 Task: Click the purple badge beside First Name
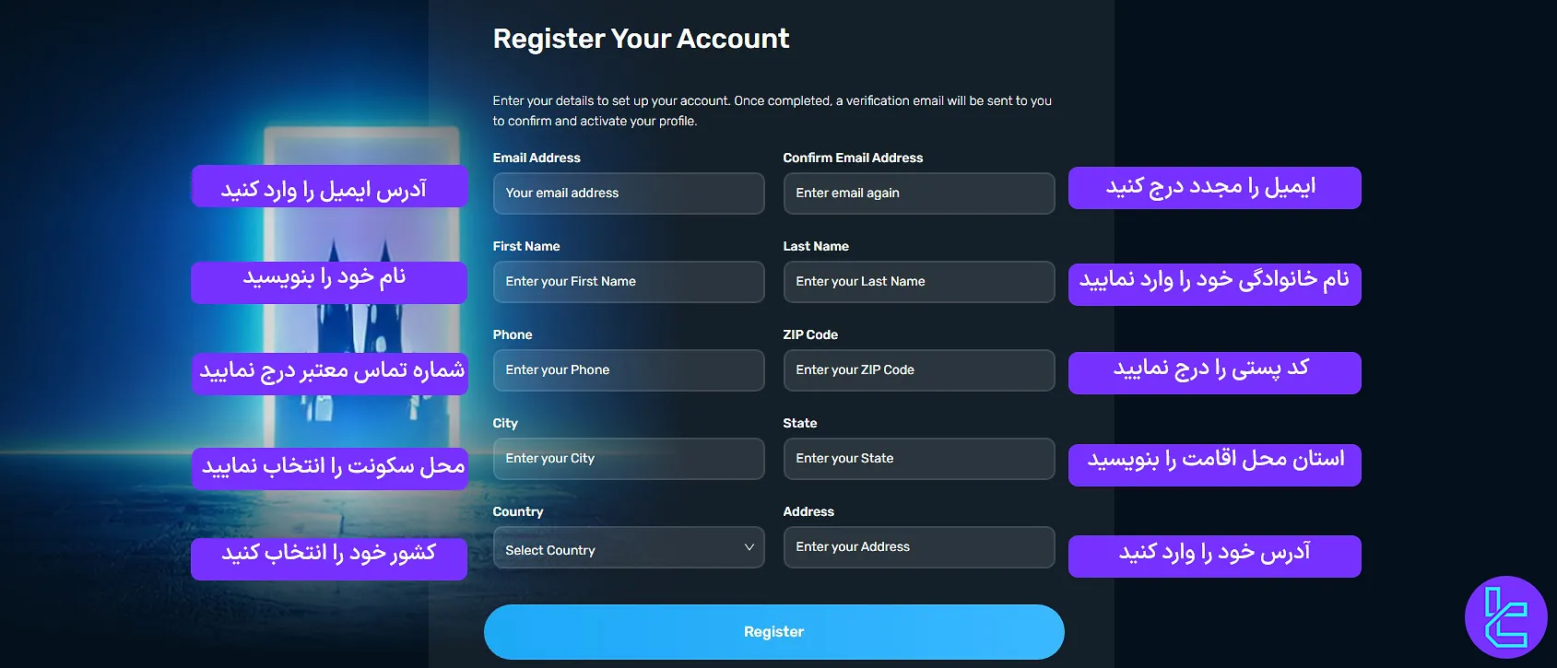pos(328,282)
